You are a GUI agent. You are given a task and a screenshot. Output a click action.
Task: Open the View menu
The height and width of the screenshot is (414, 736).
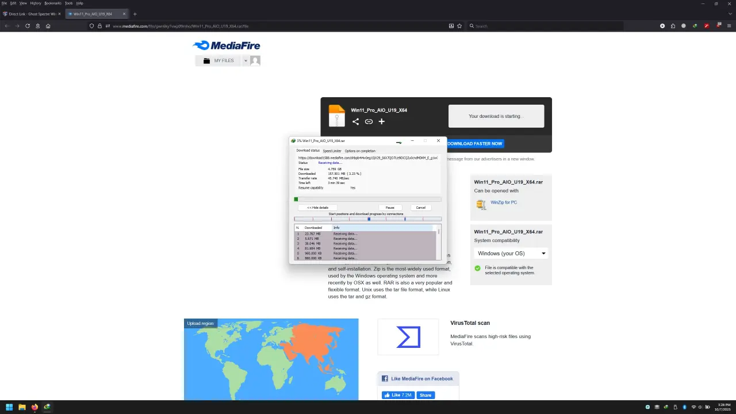[23, 3]
